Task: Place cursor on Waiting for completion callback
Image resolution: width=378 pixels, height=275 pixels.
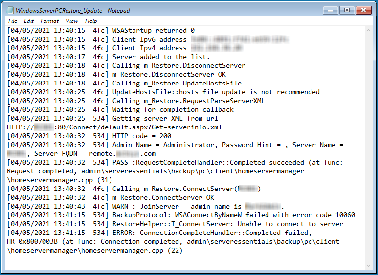Action: (x=173, y=110)
